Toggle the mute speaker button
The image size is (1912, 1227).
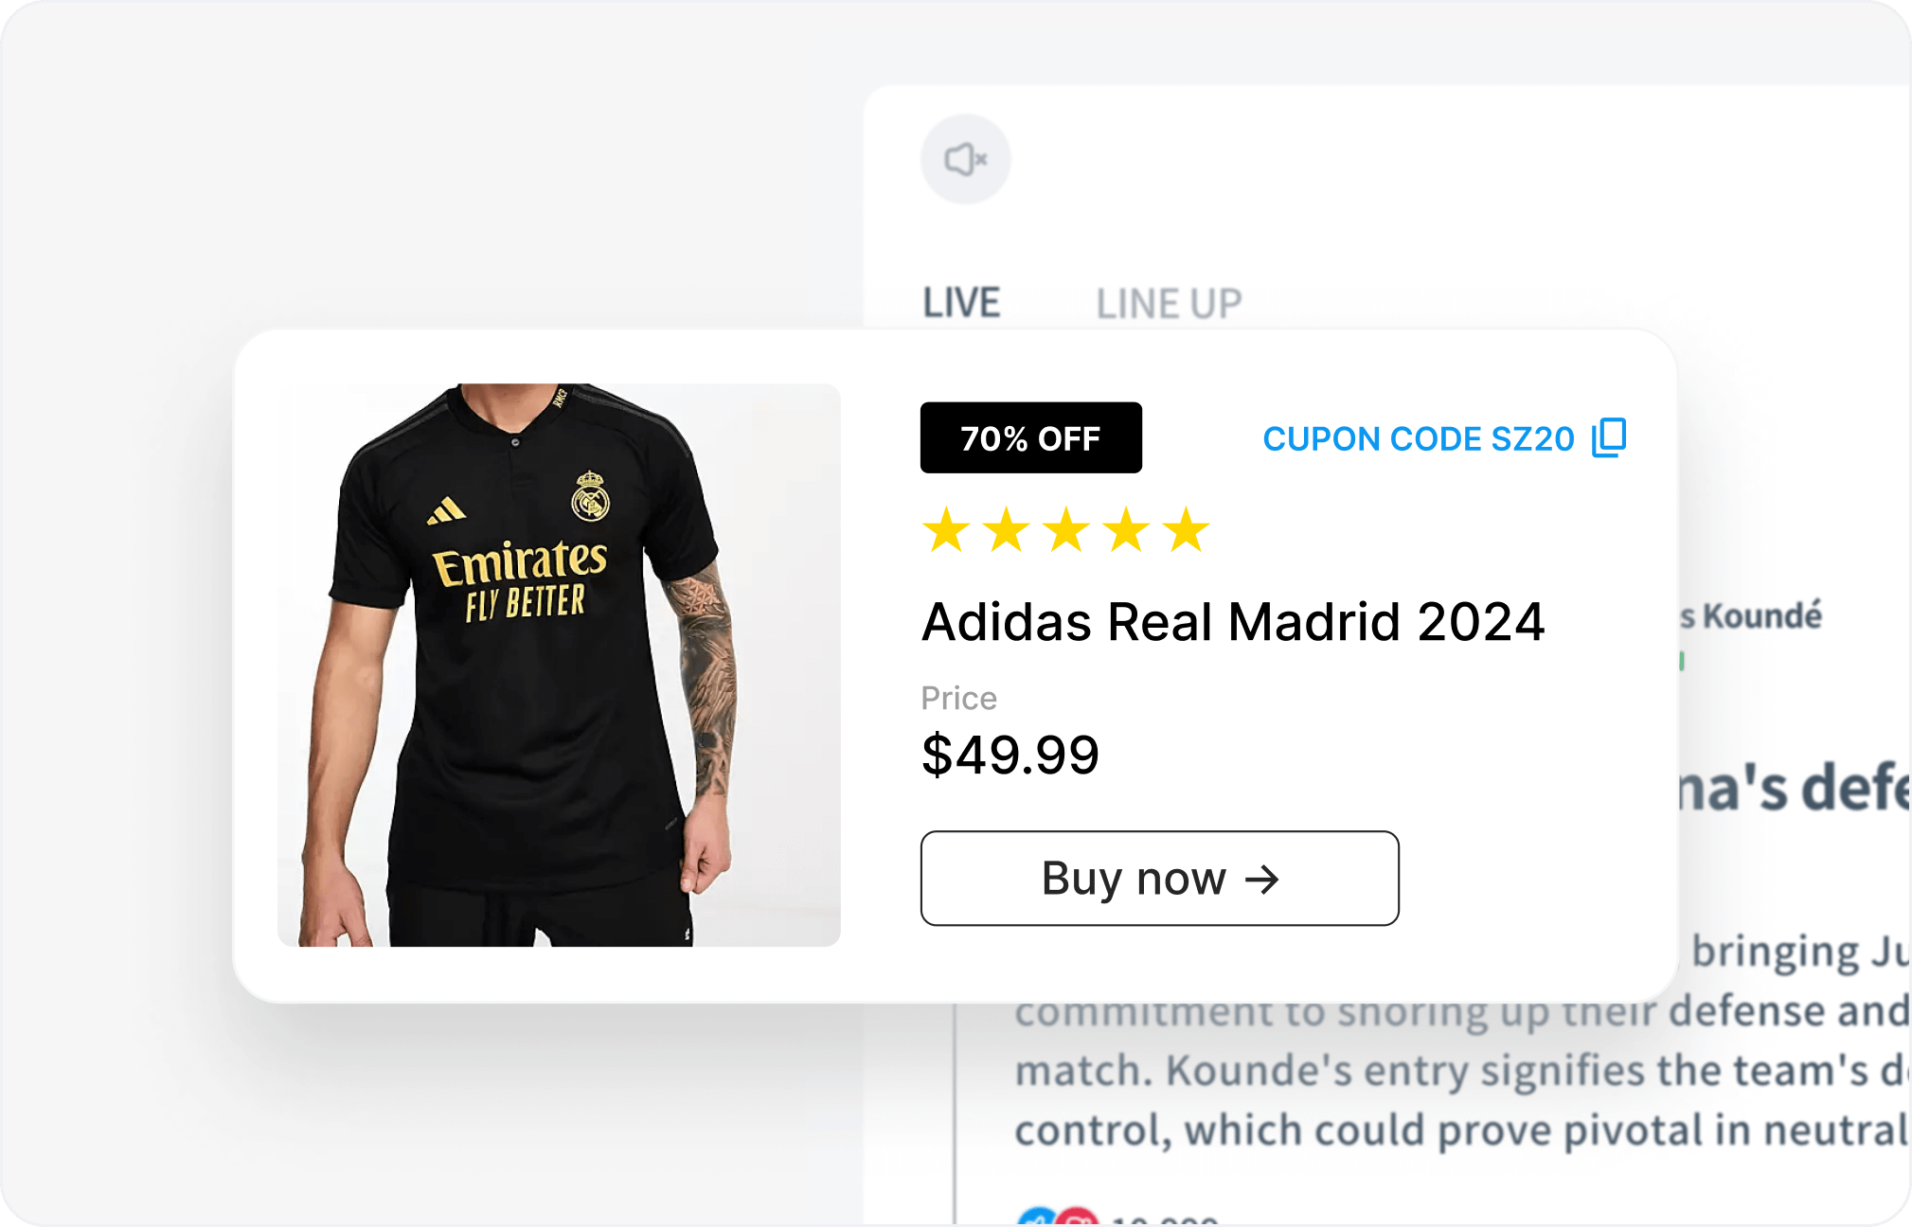click(965, 159)
